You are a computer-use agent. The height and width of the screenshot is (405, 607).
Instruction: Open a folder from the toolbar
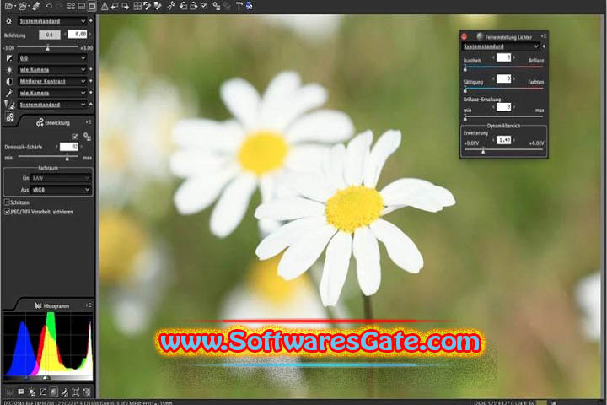click(x=23, y=6)
